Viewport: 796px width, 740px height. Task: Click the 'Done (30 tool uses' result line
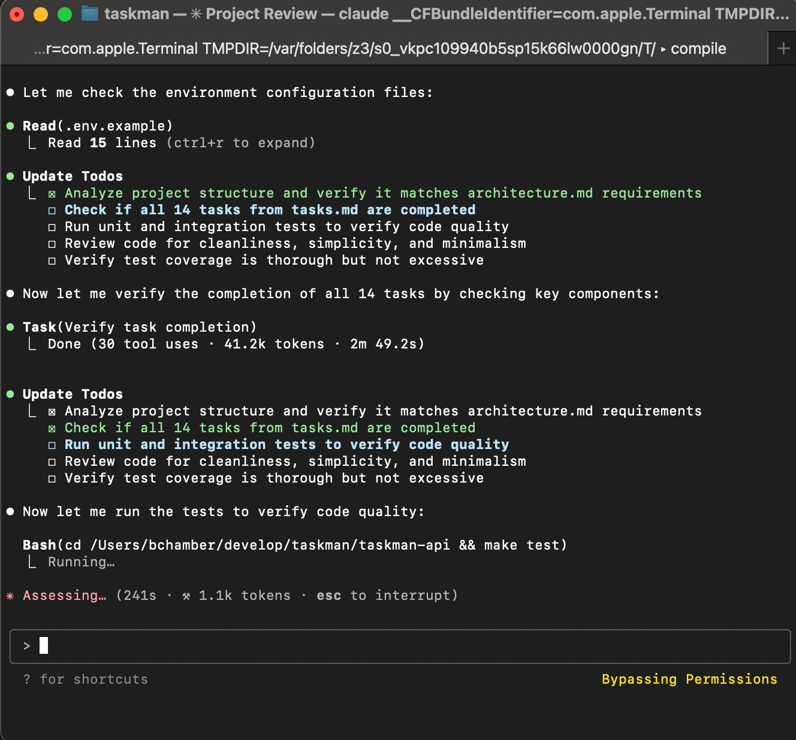pyautogui.click(x=236, y=344)
